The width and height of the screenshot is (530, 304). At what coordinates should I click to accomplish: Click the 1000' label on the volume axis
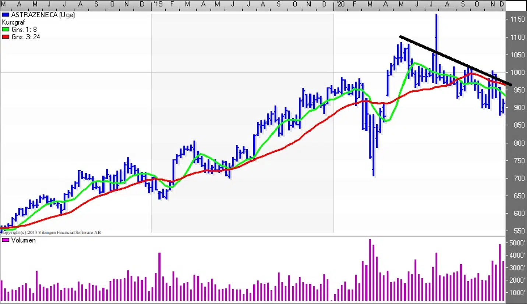pos(517,293)
